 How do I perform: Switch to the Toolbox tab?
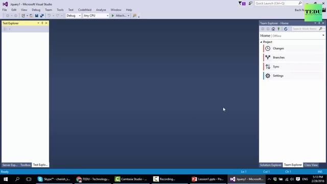(x=26, y=165)
